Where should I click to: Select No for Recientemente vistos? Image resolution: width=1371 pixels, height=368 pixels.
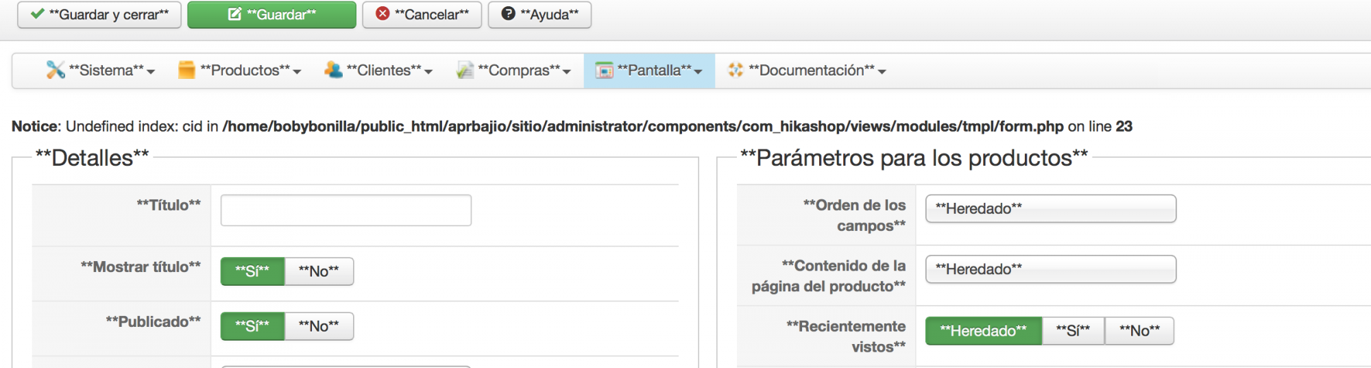1139,331
